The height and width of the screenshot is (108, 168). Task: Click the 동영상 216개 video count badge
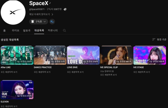[90, 62]
